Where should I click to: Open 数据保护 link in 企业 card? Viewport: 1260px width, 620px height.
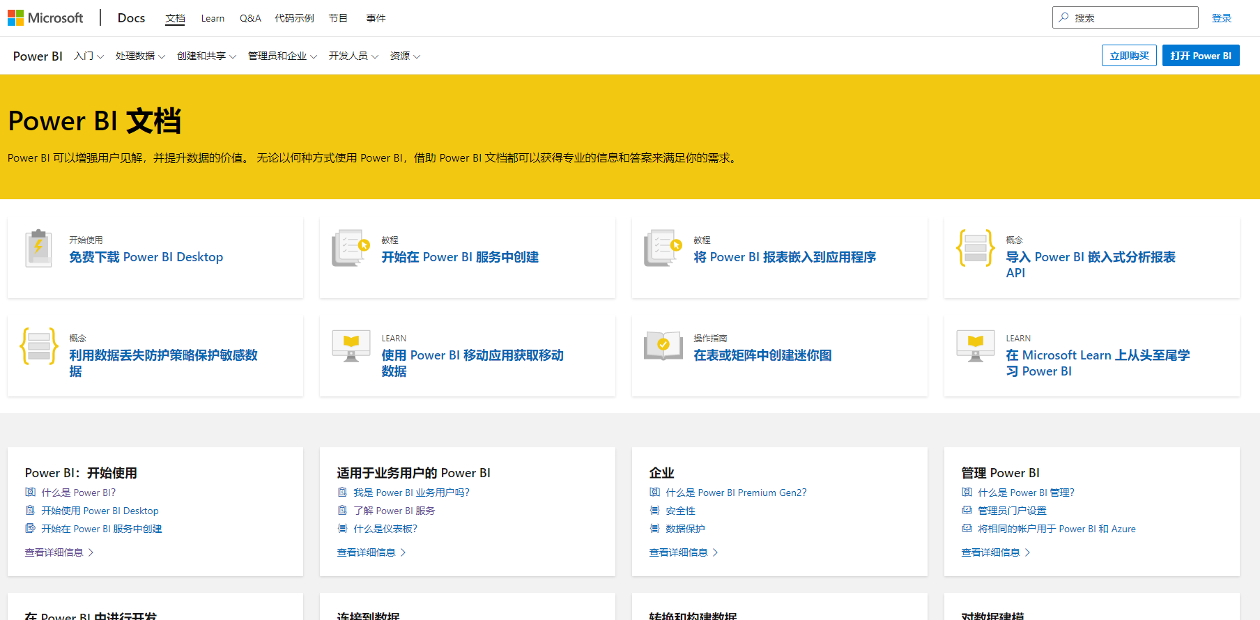pos(685,529)
